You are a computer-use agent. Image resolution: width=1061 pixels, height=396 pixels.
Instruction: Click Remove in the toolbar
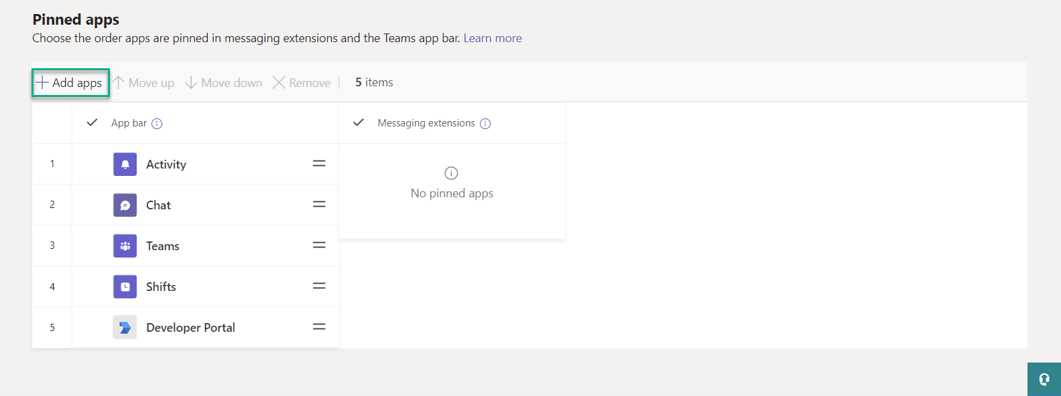pos(302,83)
